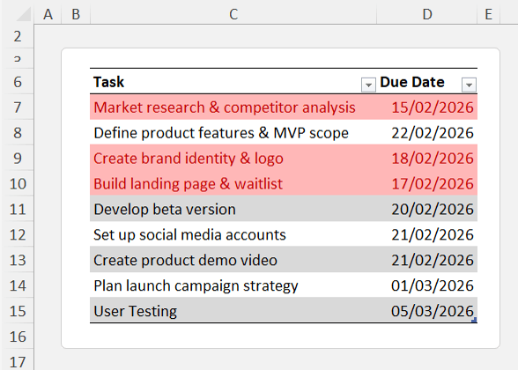This screenshot has width=518, height=370.
Task: Select the 20/02/2026 due date cell
Action: 426,209
